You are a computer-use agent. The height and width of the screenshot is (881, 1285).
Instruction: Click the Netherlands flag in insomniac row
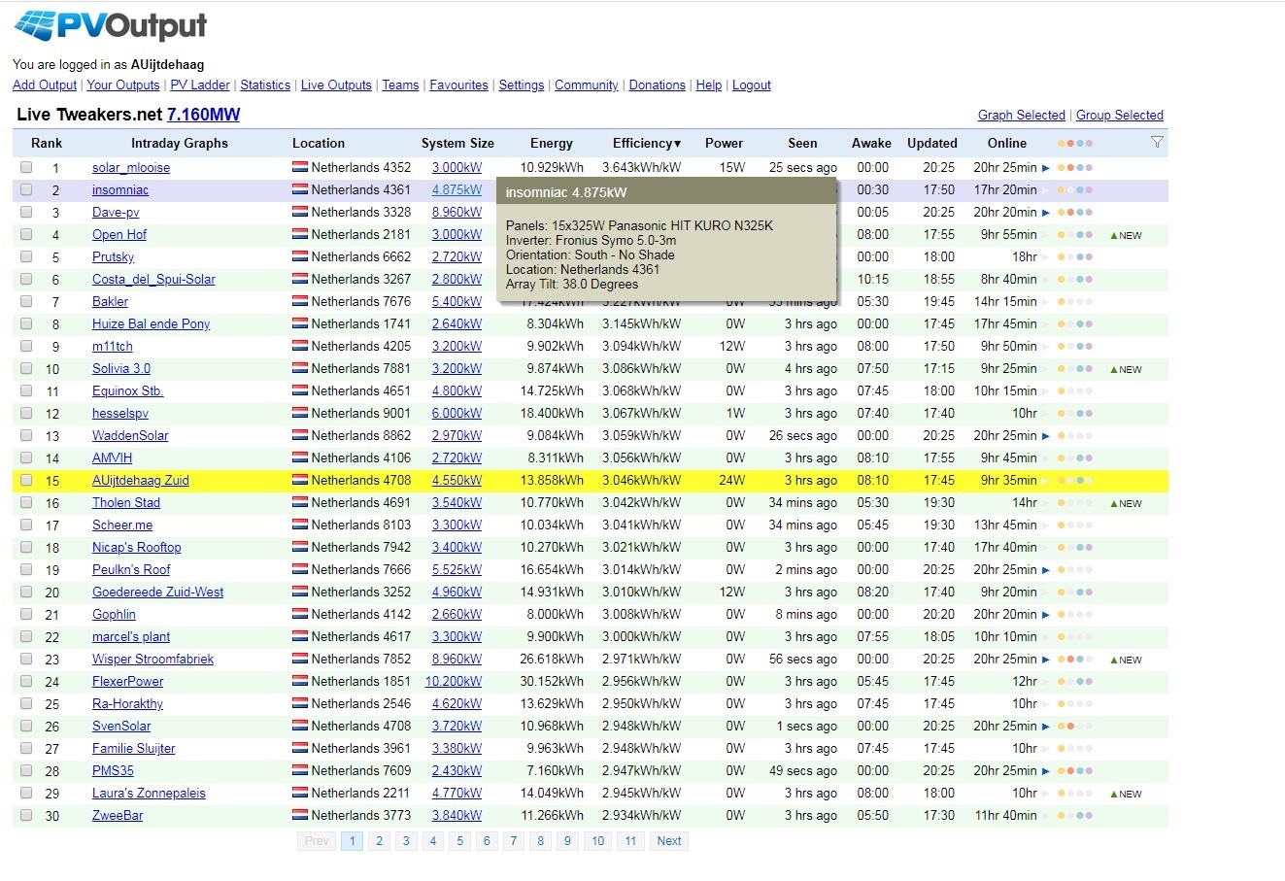click(300, 190)
